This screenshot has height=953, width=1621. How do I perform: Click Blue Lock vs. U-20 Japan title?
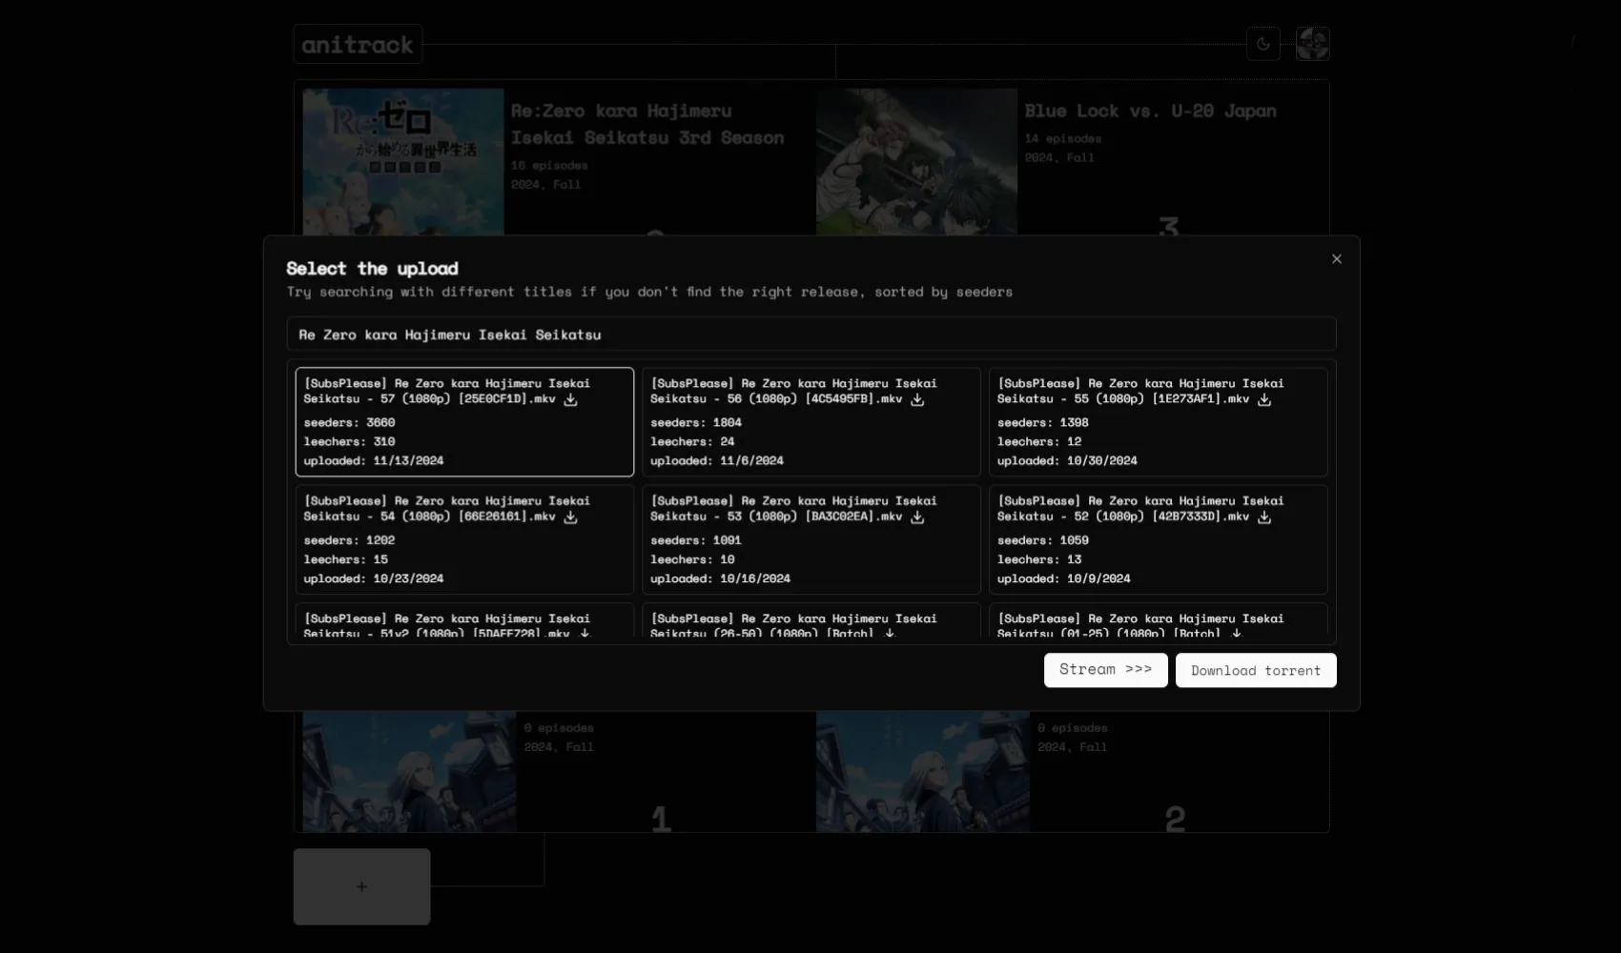coord(1150,112)
